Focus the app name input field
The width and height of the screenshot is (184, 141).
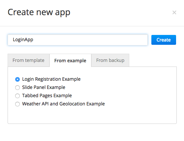click(x=77, y=40)
